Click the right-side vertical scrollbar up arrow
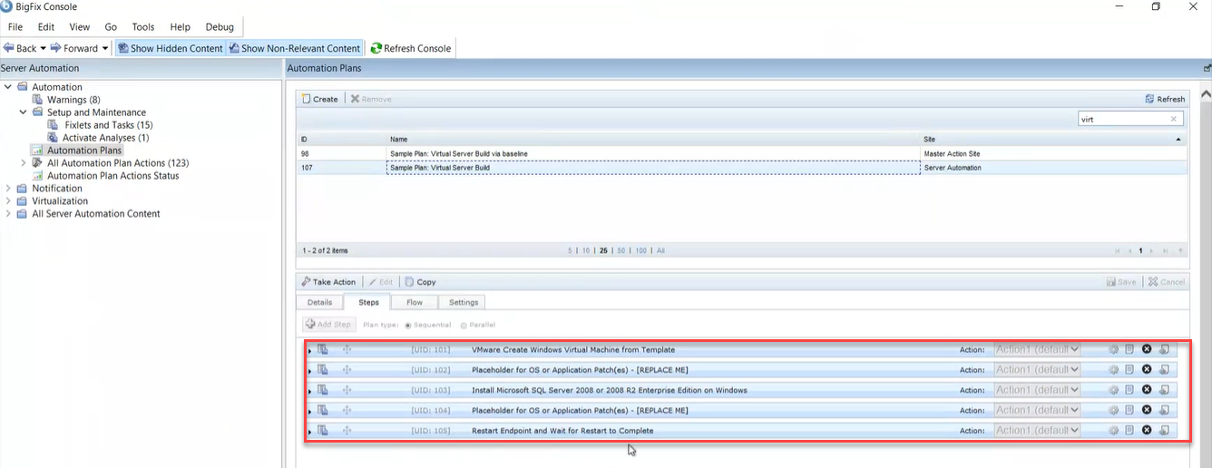The image size is (1212, 468). click(1206, 93)
